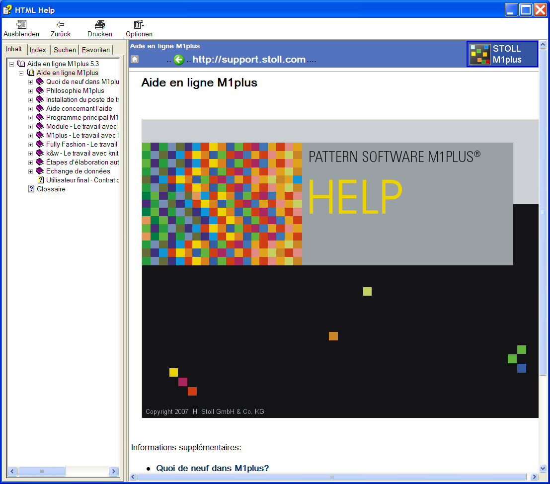Click the home icon in header

(x=135, y=60)
